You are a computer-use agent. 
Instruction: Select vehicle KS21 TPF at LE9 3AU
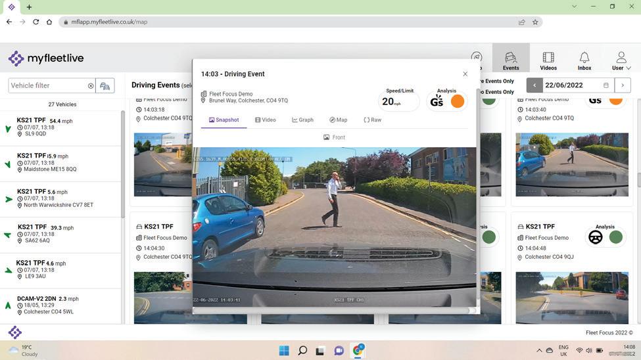[61, 270]
